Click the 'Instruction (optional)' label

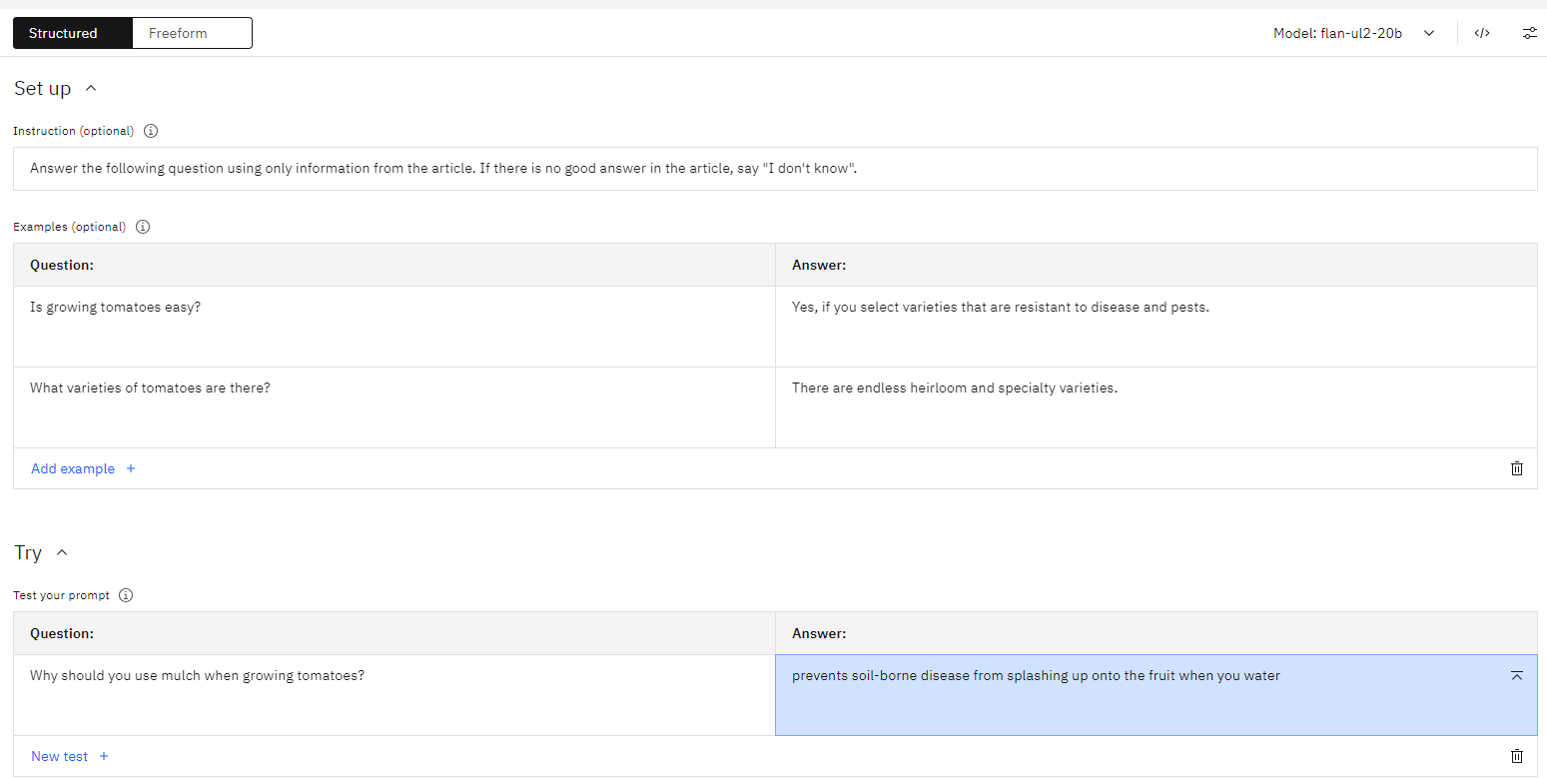coord(74,131)
